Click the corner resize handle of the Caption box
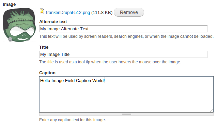This screenshot has height=125, width=217. click(212, 110)
